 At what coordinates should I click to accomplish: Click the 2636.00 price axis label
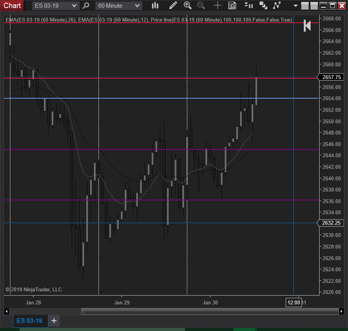(331, 201)
